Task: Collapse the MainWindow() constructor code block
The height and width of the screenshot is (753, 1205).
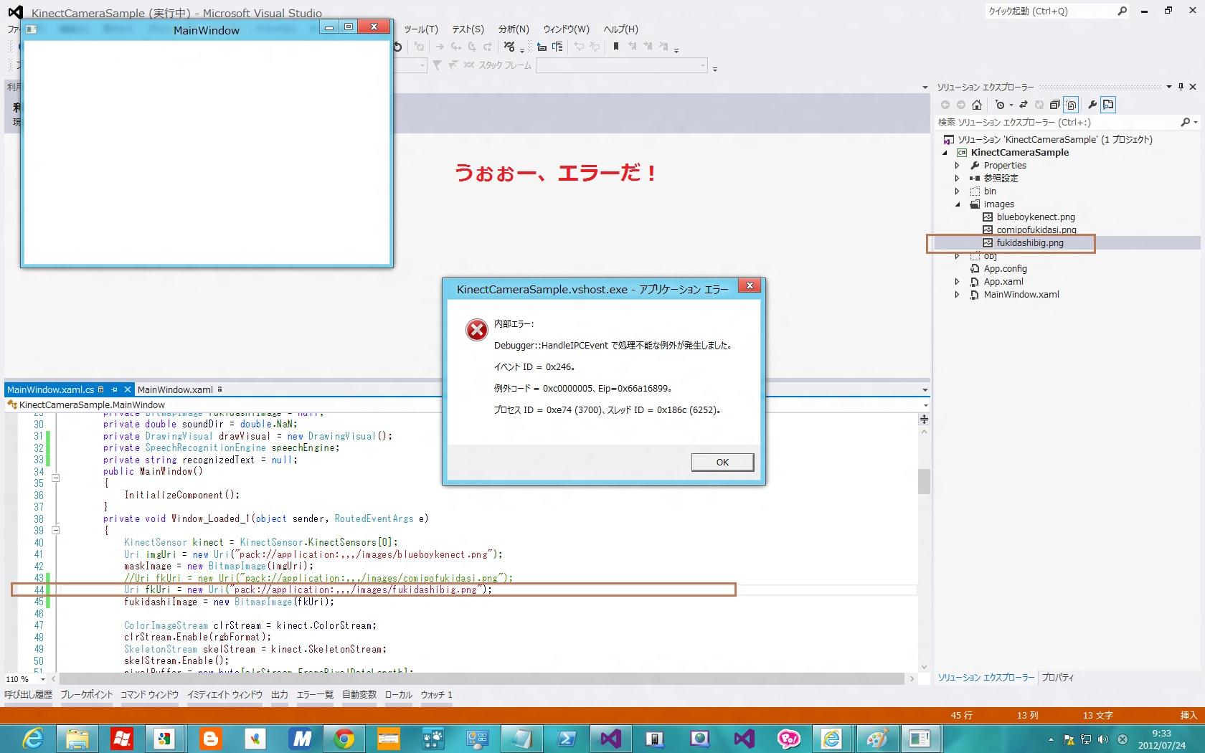Action: (55, 478)
